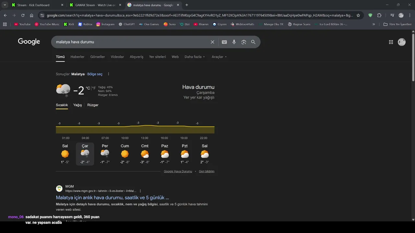Open the Cryzen bookmark

[220, 24]
